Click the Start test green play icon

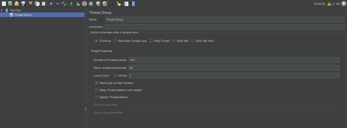(x=72, y=4)
